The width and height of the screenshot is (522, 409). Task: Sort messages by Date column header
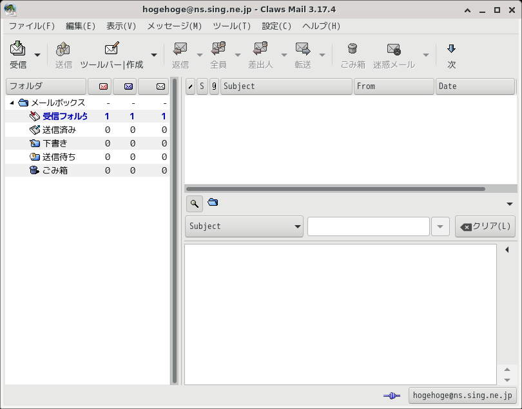coord(476,86)
